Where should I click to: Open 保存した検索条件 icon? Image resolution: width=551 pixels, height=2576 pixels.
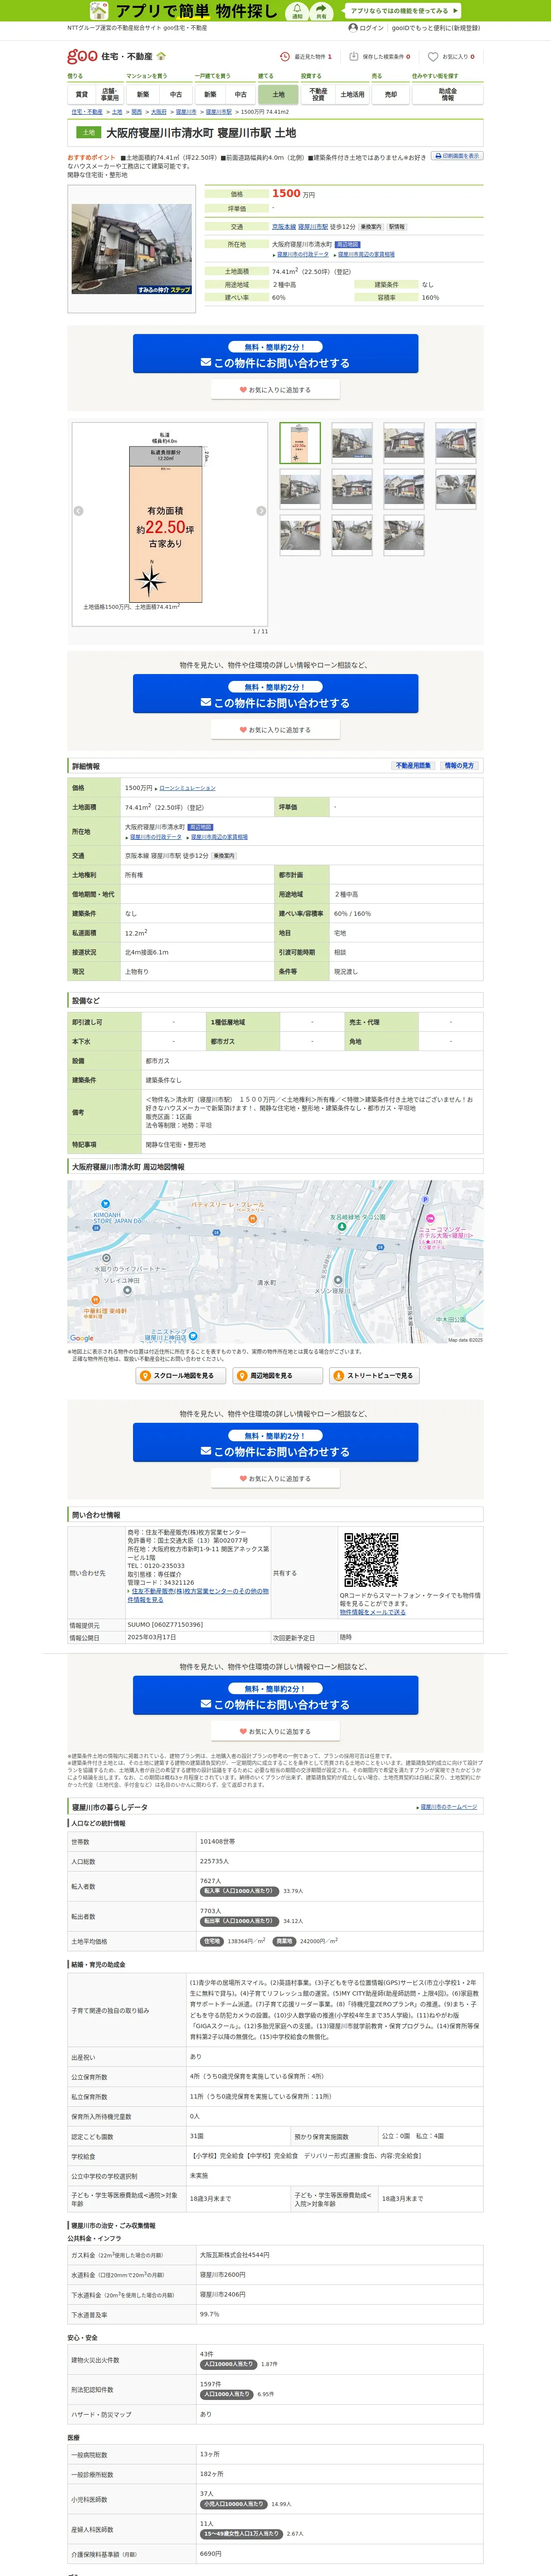[354, 57]
